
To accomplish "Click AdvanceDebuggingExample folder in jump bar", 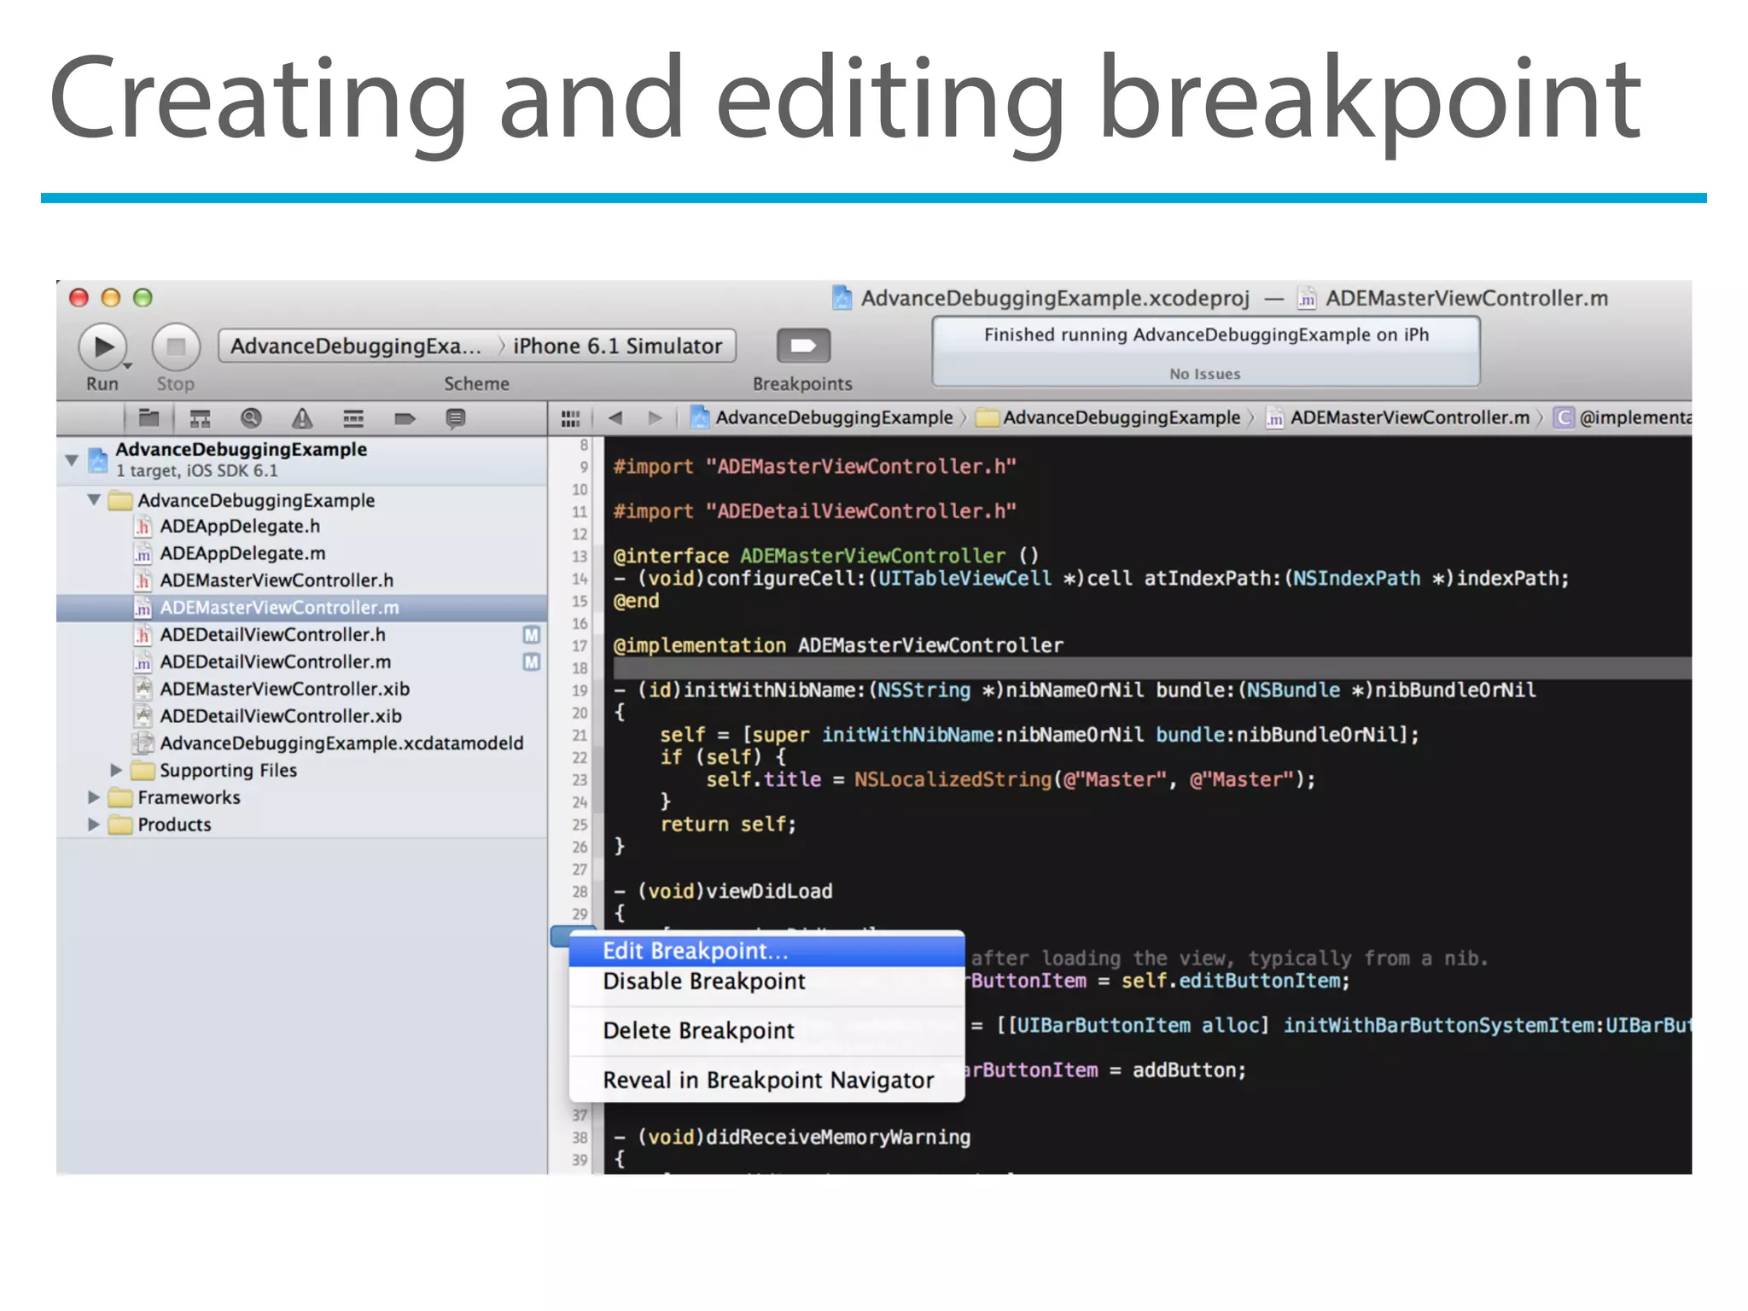I will click(1108, 417).
